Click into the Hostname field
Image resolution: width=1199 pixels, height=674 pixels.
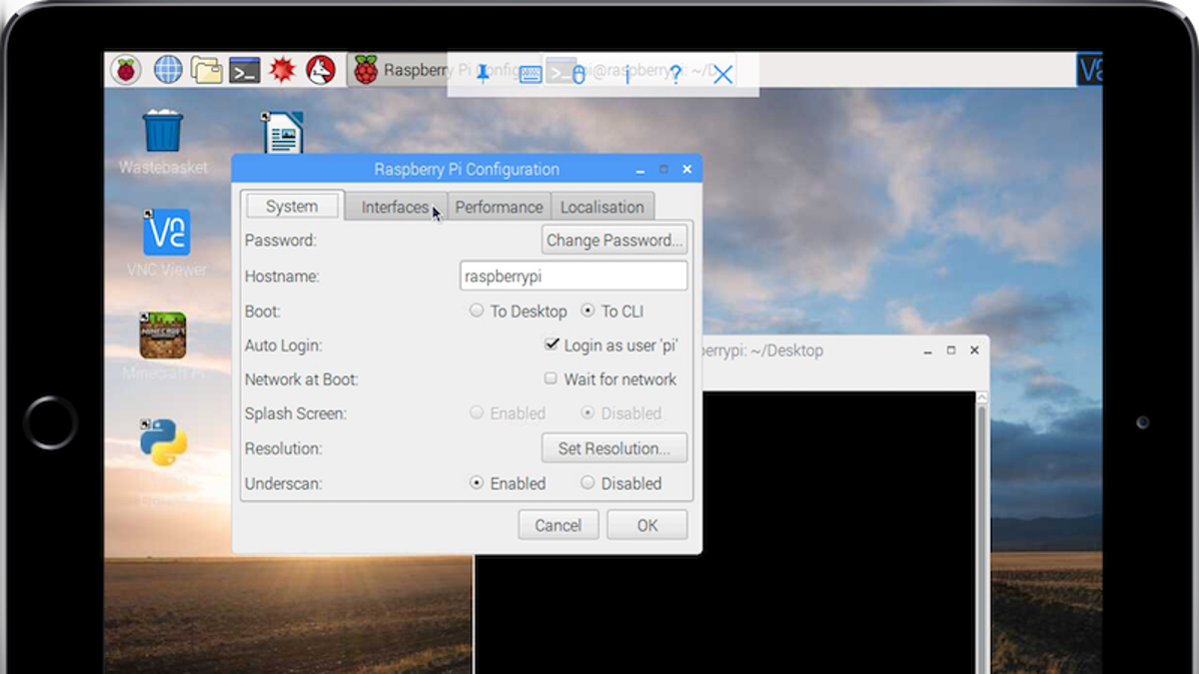point(574,276)
